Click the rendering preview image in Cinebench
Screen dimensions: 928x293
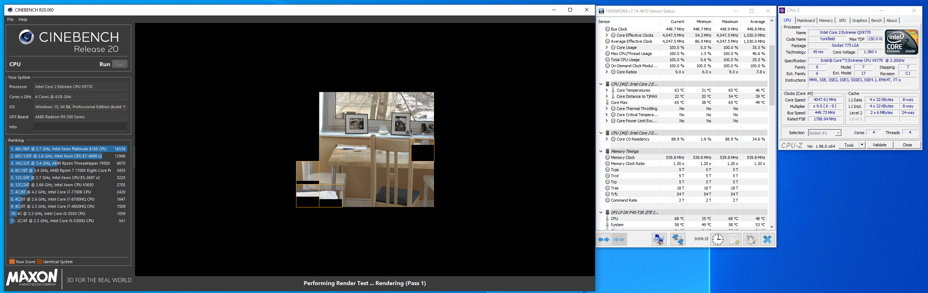click(x=365, y=150)
